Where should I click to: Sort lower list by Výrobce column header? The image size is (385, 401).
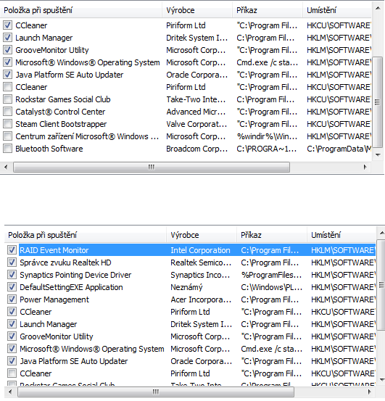(x=202, y=235)
